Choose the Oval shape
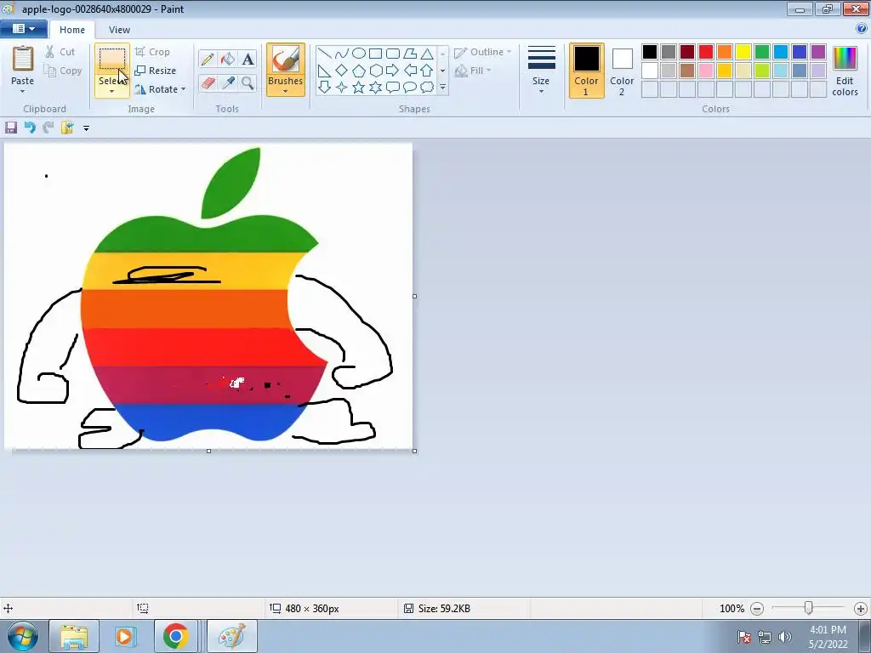 coord(359,54)
